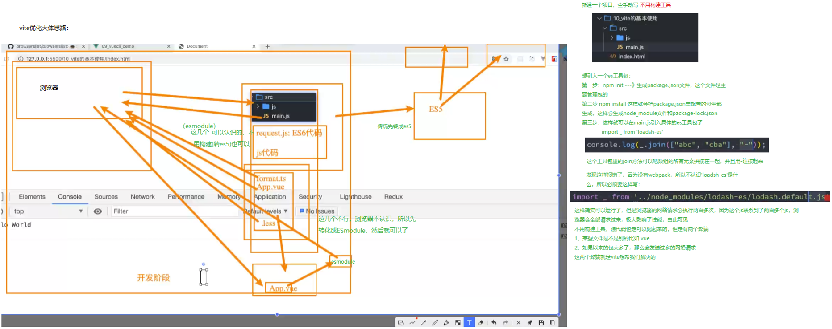Image resolution: width=832 pixels, height=329 pixels.
Task: Collapse the 10_vite的基本使用 folder
Action: coord(599,19)
